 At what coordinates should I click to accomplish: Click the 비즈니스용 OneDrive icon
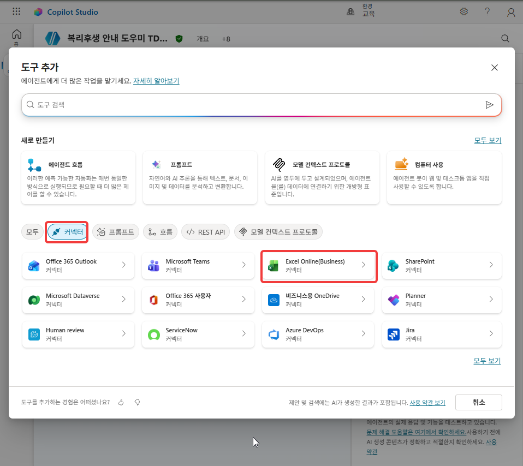click(274, 300)
